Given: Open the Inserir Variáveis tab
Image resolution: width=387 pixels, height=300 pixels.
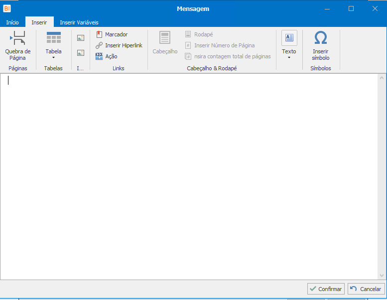Looking at the screenshot, I should pyautogui.click(x=79, y=22).
